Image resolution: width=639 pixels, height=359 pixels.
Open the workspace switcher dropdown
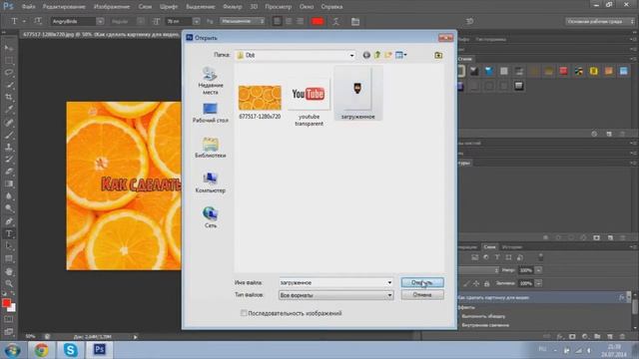pyautogui.click(x=600, y=21)
